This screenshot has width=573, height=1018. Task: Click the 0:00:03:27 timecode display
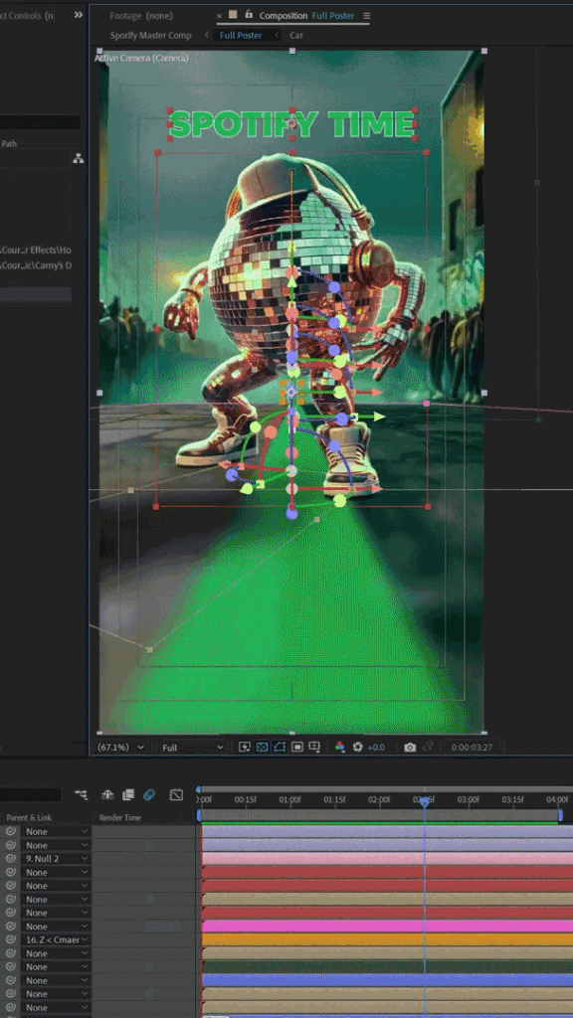point(472,748)
